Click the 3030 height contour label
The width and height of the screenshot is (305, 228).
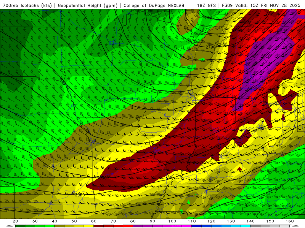(101, 178)
